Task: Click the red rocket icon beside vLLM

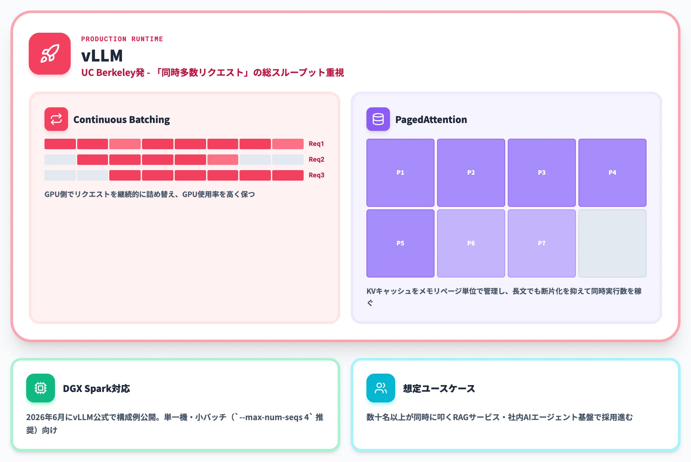Action: pos(50,54)
